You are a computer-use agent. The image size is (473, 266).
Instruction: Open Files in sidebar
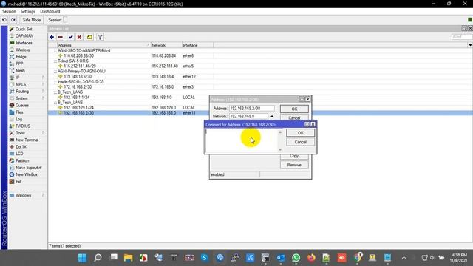[19, 112]
